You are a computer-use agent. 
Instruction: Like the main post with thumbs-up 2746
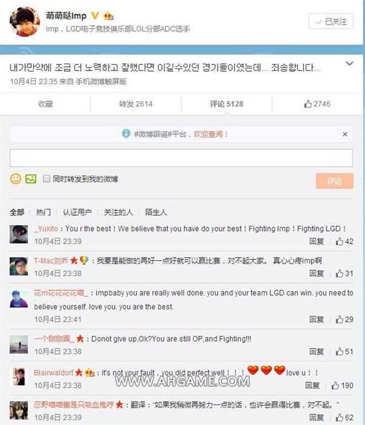[x=317, y=104]
